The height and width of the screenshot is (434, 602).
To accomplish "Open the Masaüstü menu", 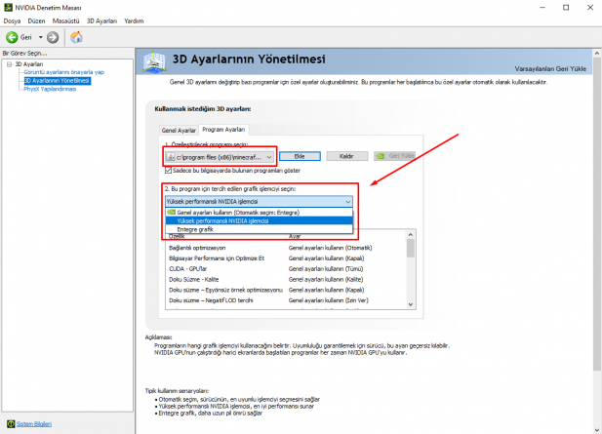I will (65, 21).
